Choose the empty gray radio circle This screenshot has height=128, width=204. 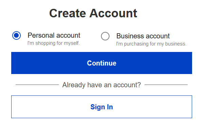[105, 36]
